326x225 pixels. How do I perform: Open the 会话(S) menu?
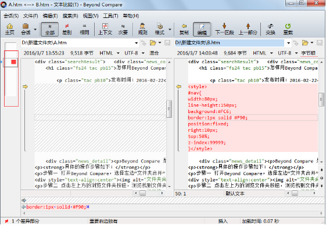click(11, 16)
